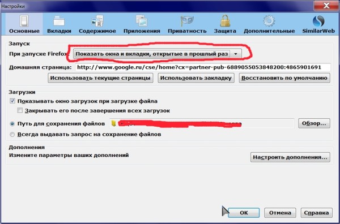This screenshot has width=340, height=224.
Task: Open the Защита padlock icon
Action: pos(225,21)
